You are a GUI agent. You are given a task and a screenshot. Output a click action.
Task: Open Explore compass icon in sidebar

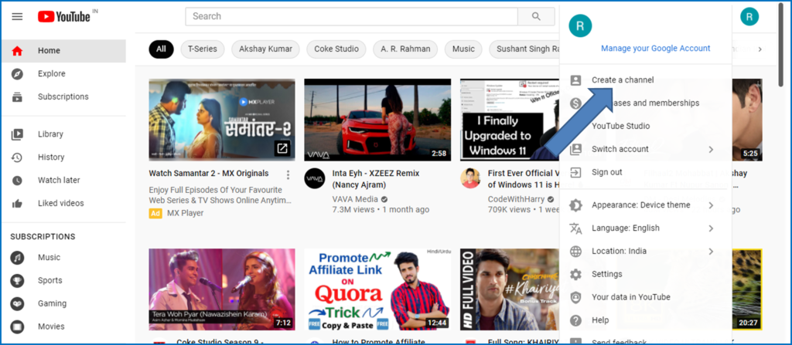[17, 73]
